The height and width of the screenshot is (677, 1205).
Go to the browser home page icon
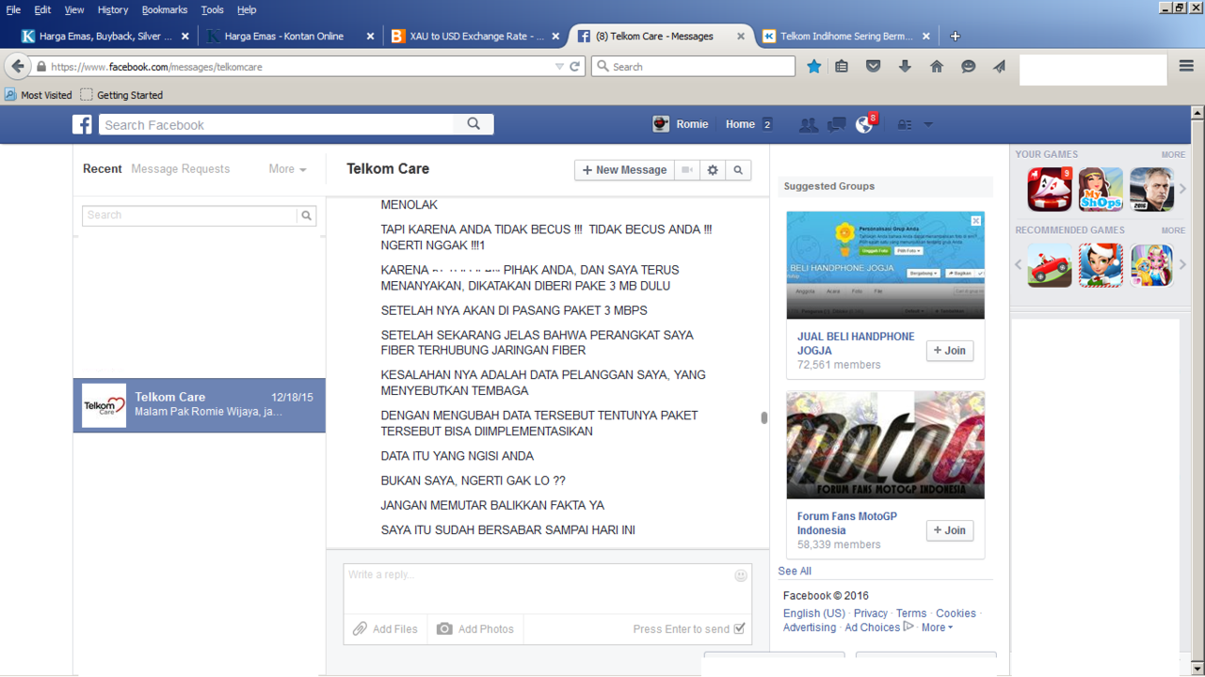(x=937, y=67)
